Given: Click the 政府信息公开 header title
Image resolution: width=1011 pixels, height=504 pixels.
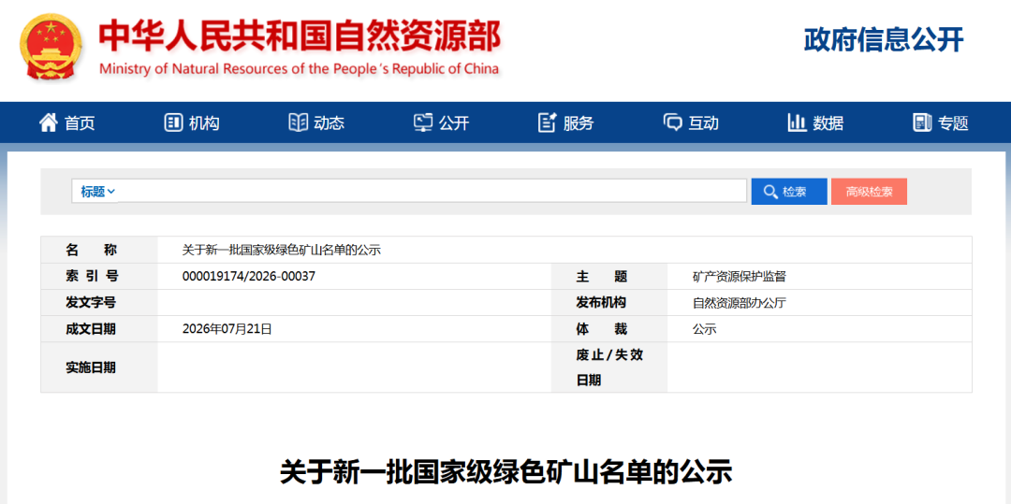Looking at the screenshot, I should tap(884, 40).
